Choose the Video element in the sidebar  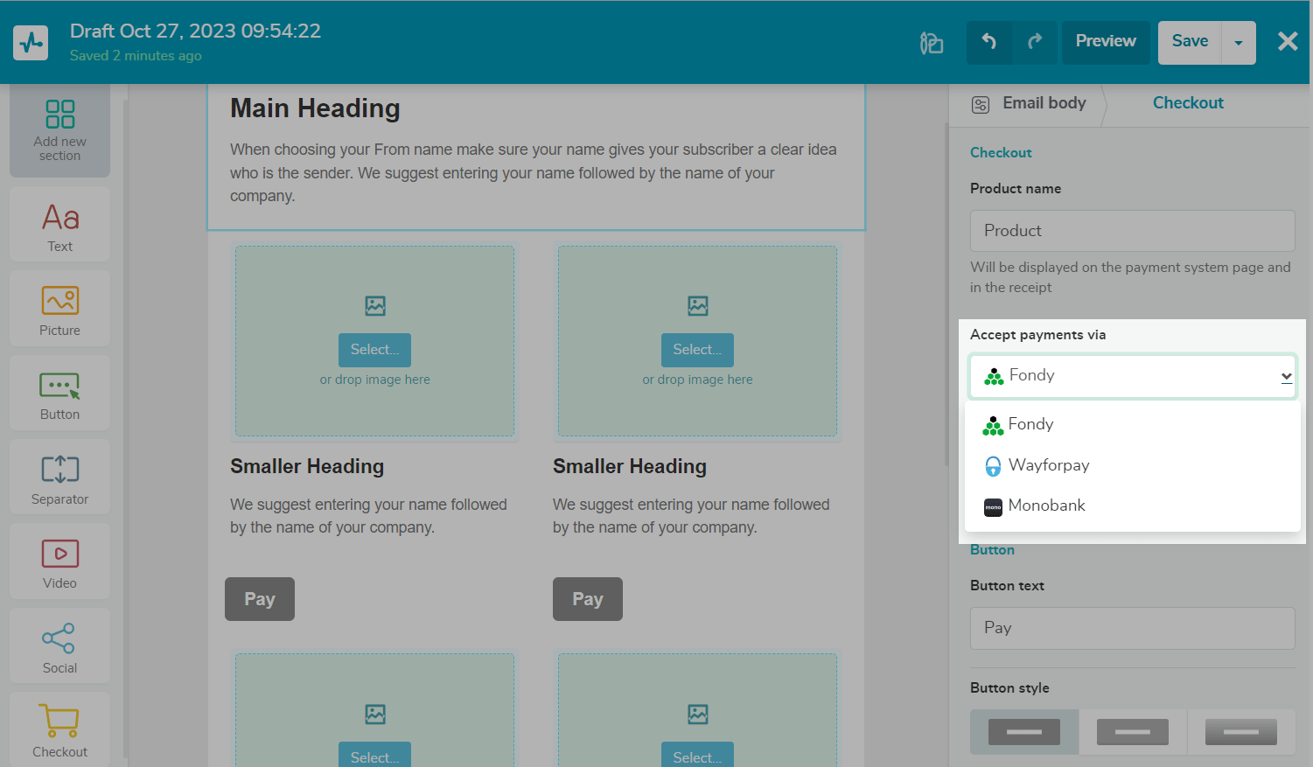pyautogui.click(x=60, y=561)
